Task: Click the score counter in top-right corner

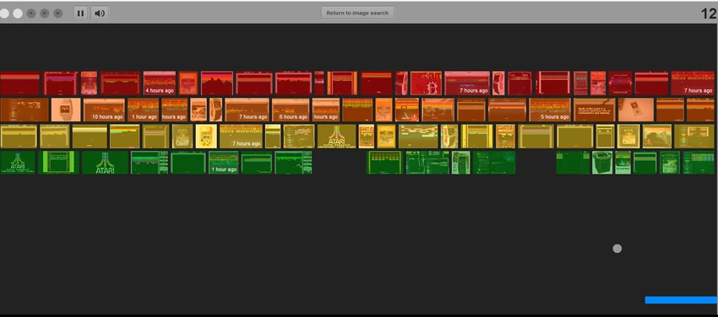Action: coord(709,13)
